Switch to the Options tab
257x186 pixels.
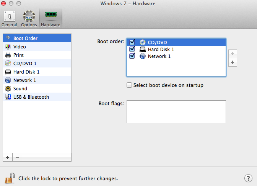(x=29, y=19)
